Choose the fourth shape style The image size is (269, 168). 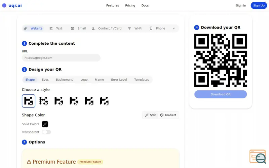point(74,101)
